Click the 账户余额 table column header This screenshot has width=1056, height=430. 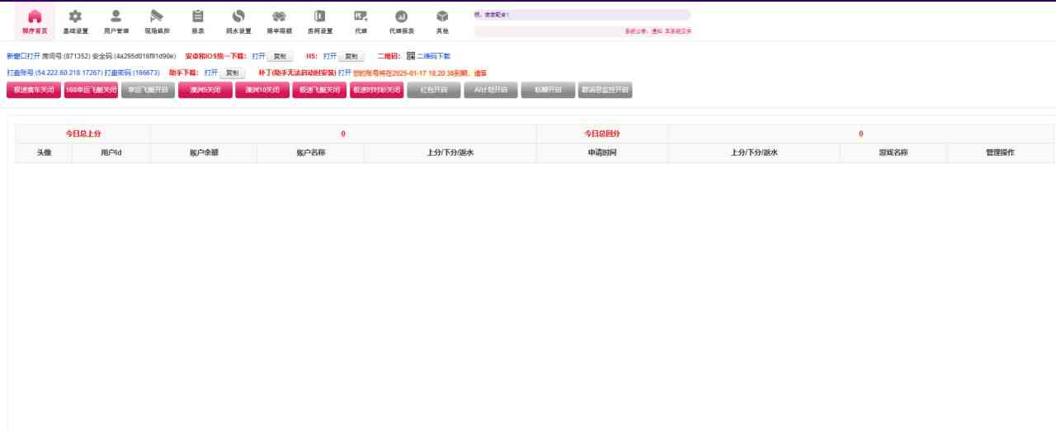coord(204,152)
